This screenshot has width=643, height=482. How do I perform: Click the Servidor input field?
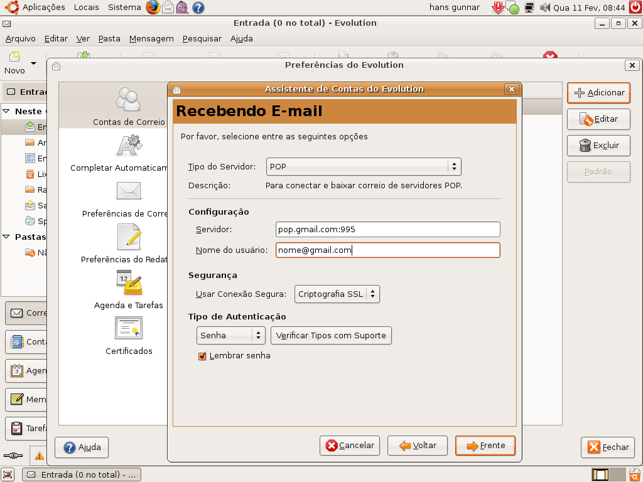[388, 230]
